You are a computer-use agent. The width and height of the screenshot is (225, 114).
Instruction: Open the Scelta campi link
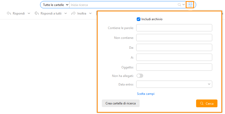click(146, 94)
